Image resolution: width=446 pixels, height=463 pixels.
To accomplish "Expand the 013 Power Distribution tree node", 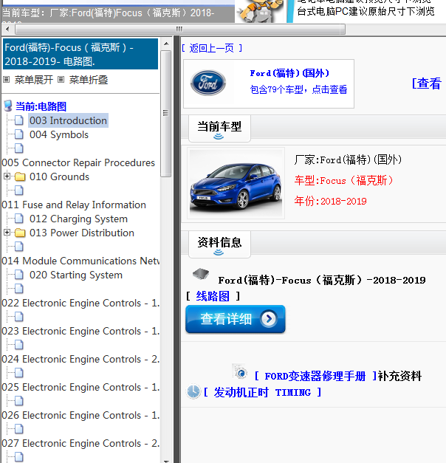I will point(7,233).
